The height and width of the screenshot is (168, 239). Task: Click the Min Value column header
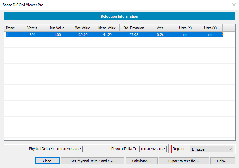(x=57, y=28)
